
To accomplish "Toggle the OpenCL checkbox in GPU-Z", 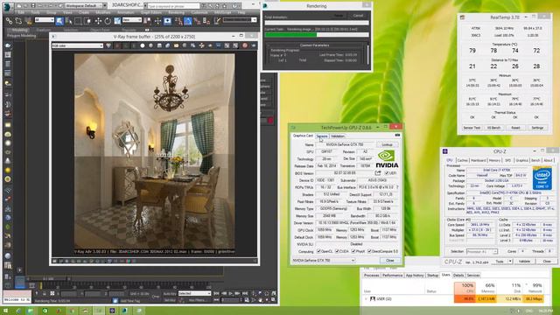I will (318, 251).
